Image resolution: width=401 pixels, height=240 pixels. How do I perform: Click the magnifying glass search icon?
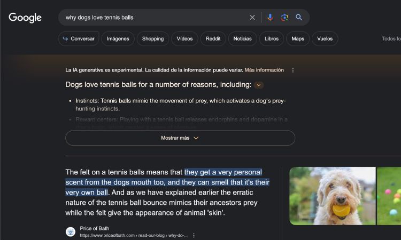tap(299, 18)
